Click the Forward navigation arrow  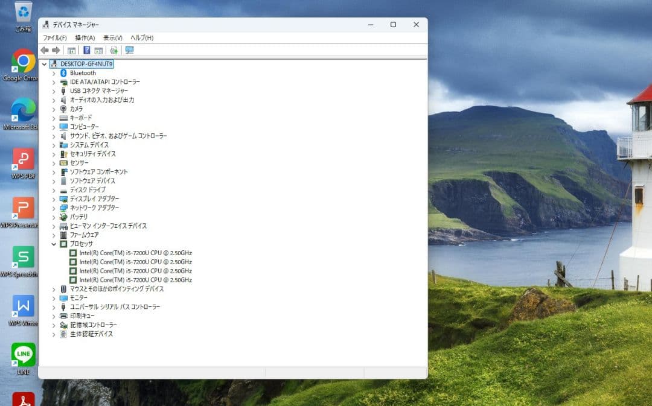[x=56, y=50]
